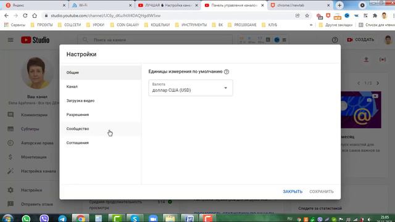Open Монетизация in the Studio sidebar
The image size is (395, 222).
tap(30, 157)
